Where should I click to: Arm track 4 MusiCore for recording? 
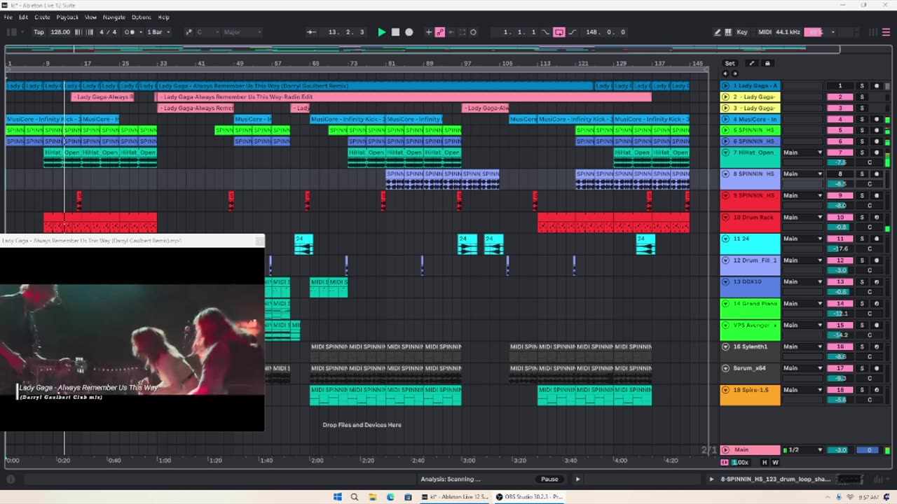point(877,120)
